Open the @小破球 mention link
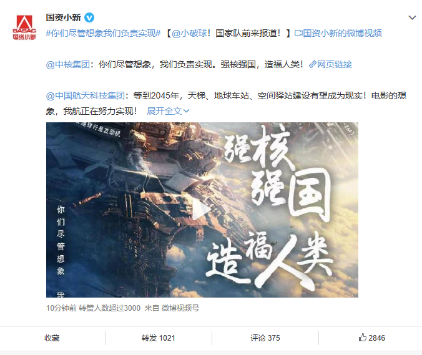 190,33
